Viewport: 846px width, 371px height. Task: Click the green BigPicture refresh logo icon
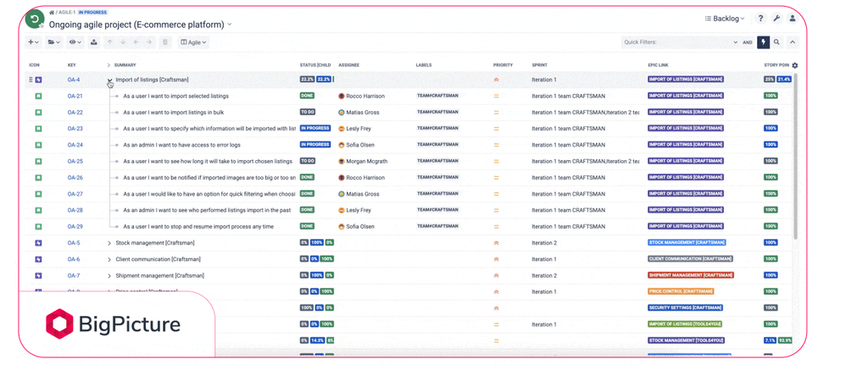(x=35, y=20)
